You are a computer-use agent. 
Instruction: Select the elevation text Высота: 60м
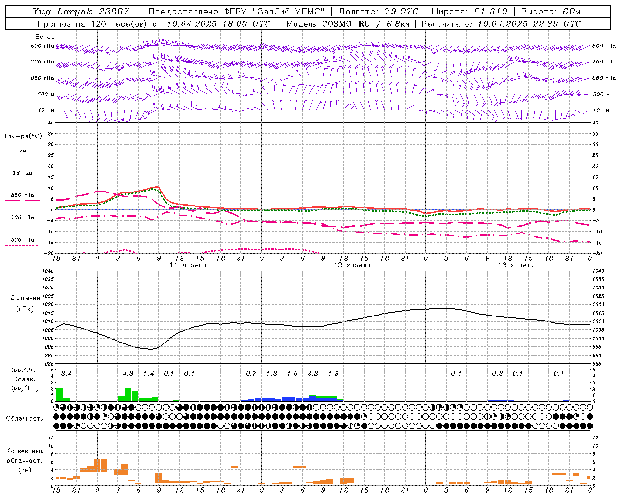550,12
